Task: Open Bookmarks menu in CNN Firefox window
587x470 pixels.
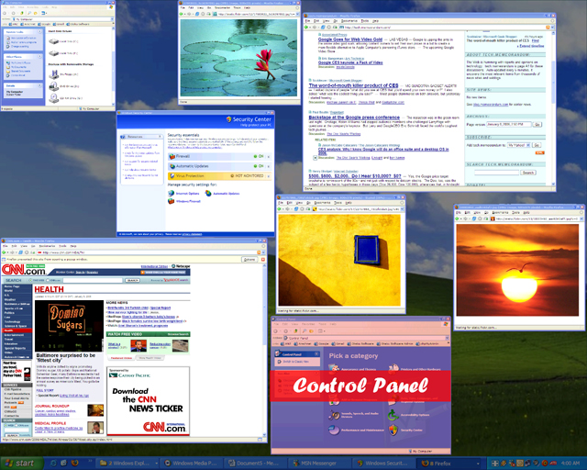Action: pyautogui.click(x=47, y=246)
